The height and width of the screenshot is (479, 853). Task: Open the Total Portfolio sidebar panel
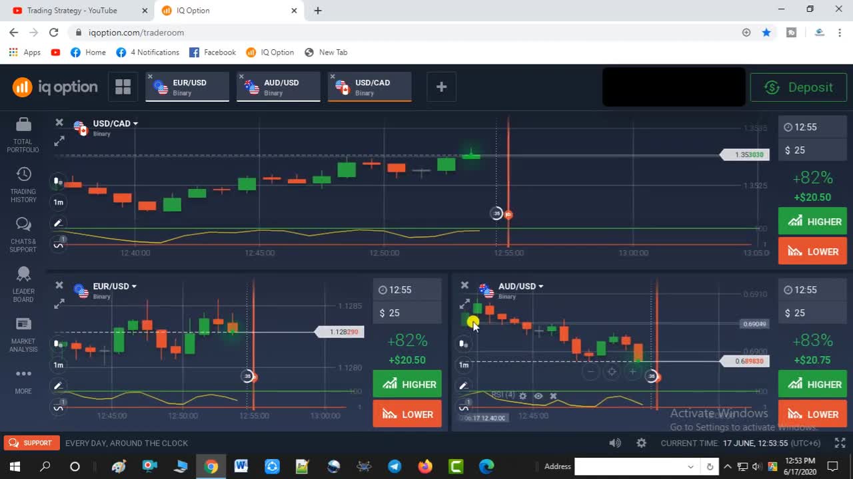pyautogui.click(x=23, y=134)
